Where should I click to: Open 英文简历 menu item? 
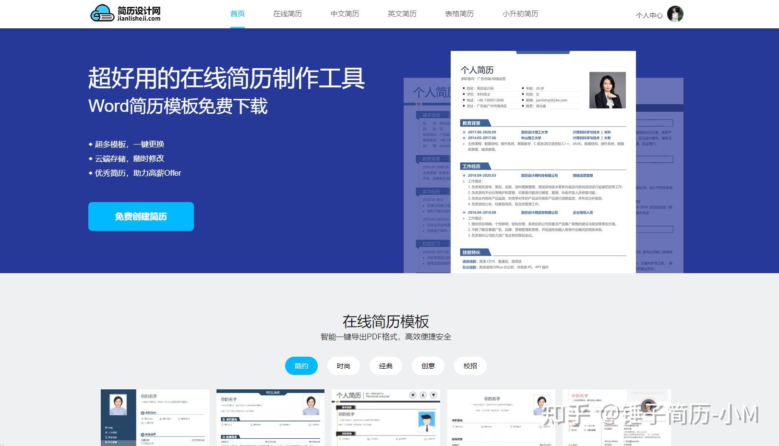coord(402,14)
